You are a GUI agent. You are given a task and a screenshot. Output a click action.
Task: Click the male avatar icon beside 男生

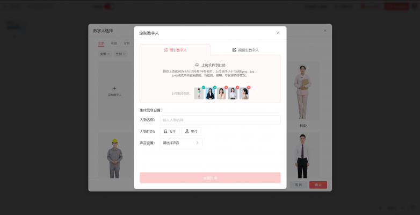[187, 131]
